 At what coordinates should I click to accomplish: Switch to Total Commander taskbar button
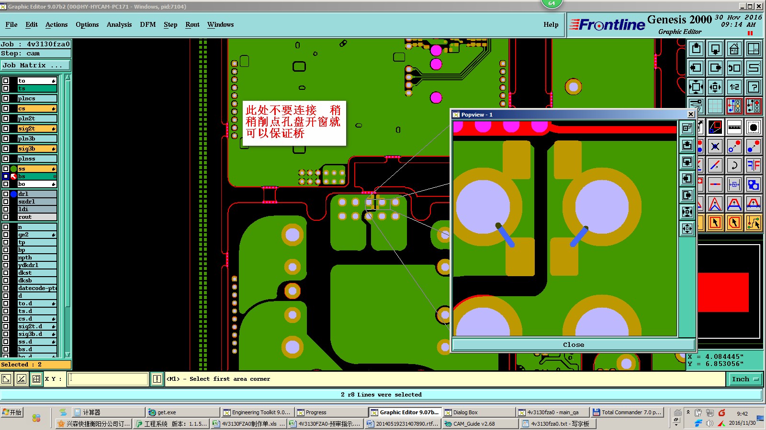pos(627,412)
